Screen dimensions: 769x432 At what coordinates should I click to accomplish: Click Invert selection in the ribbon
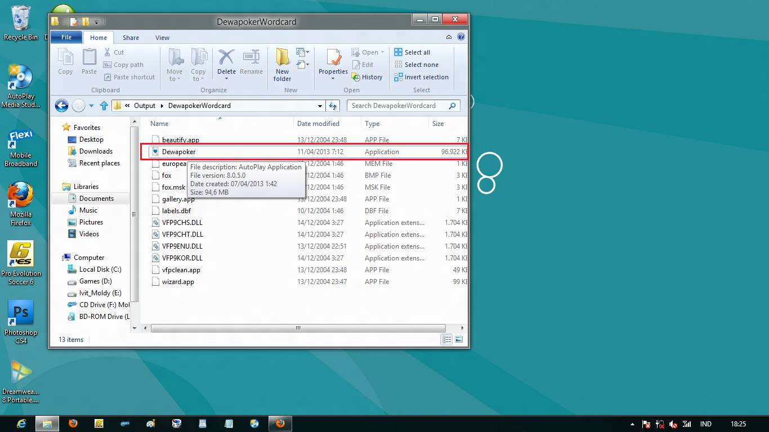click(x=422, y=77)
